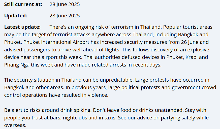The height and width of the screenshot is (129, 220).
Task: Click the word 'unpredictable' in second paragraph
Action: pos(117,80)
